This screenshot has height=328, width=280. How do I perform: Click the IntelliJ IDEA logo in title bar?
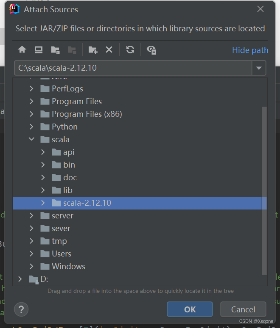[x=14, y=9]
